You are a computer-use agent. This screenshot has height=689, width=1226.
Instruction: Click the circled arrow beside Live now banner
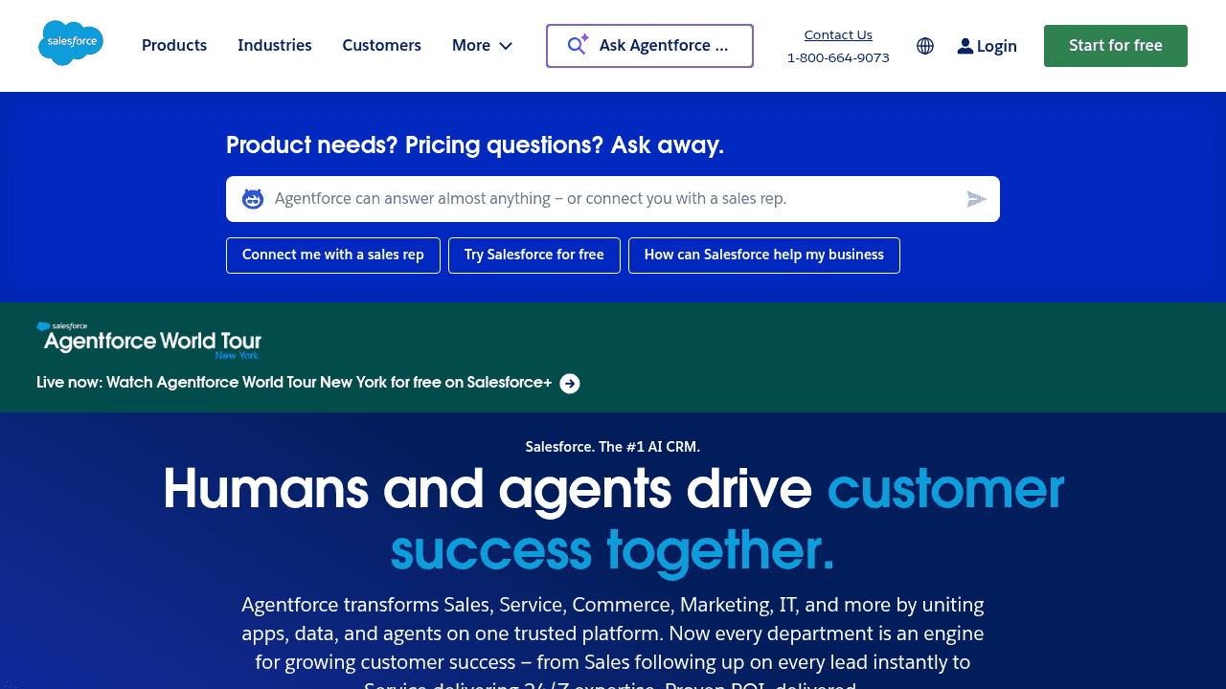pyautogui.click(x=570, y=384)
